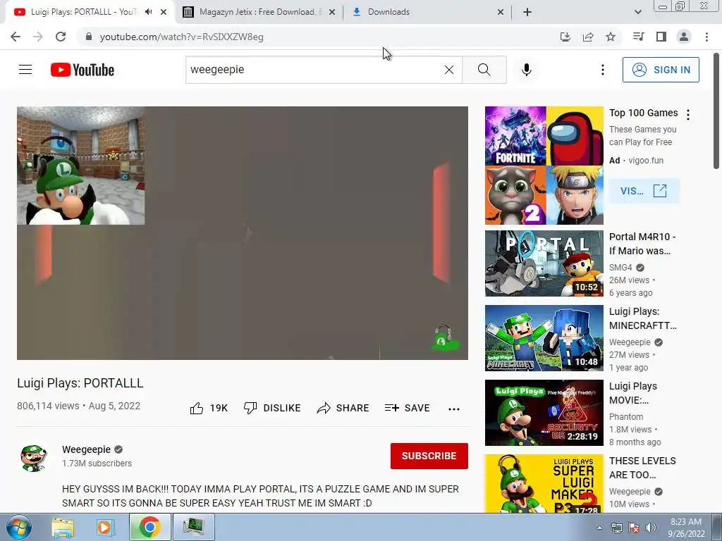Open more actions ellipsis under video
The height and width of the screenshot is (541, 722).
454,409
